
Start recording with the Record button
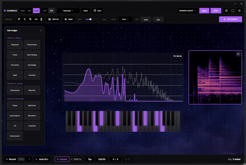[x=11, y=159]
